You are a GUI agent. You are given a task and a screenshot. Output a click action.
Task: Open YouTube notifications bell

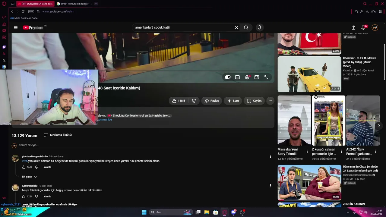pos(364,27)
